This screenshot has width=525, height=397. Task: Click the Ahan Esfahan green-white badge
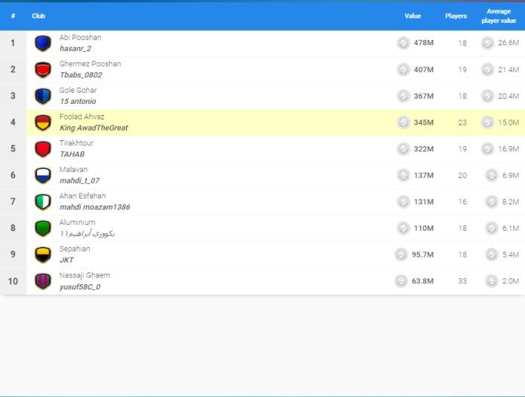[x=43, y=202]
